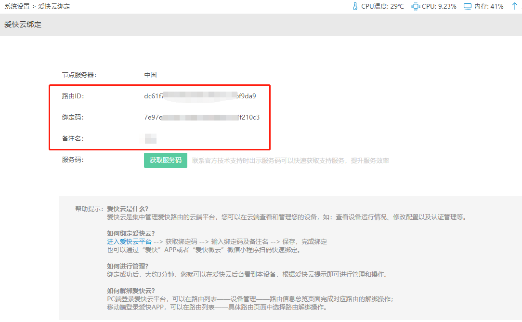
Task: Click 爱快云绑定 in the breadcrumb
Action: [54, 6]
